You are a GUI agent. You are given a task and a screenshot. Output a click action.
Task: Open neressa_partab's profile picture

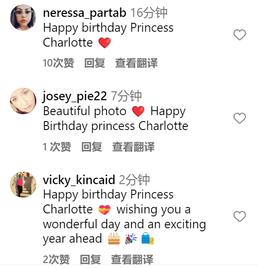pos(23,17)
